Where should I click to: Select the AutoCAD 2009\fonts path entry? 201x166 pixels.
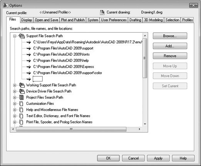pos(61,55)
